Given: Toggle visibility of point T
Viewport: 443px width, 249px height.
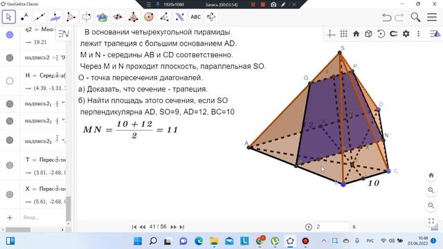Looking at the screenshot, I should (x=10, y=165).
